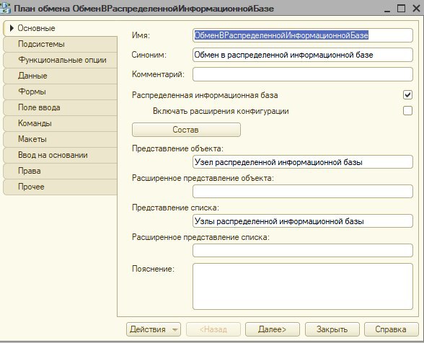The image size is (424, 343).
Task: Switch to the Поле ввода tab
Action: pyautogui.click(x=60, y=107)
